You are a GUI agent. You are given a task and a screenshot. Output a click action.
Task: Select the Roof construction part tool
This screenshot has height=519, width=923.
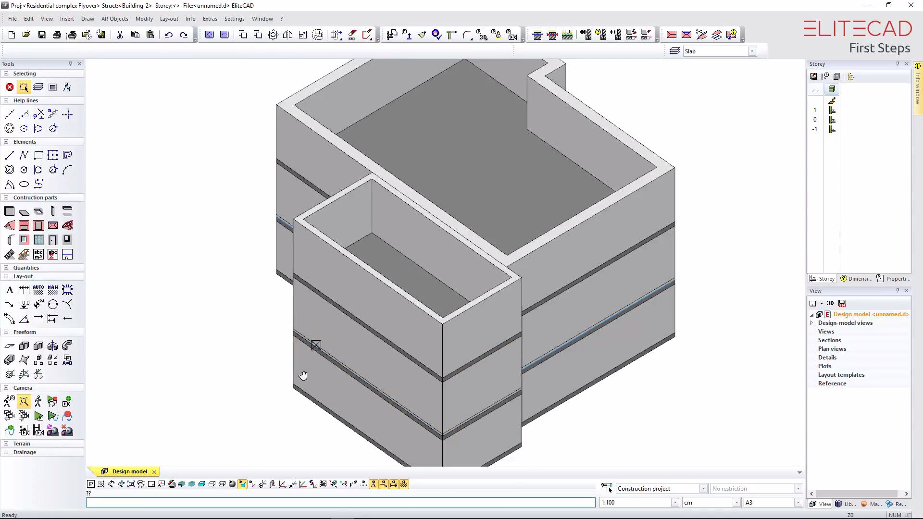point(10,225)
